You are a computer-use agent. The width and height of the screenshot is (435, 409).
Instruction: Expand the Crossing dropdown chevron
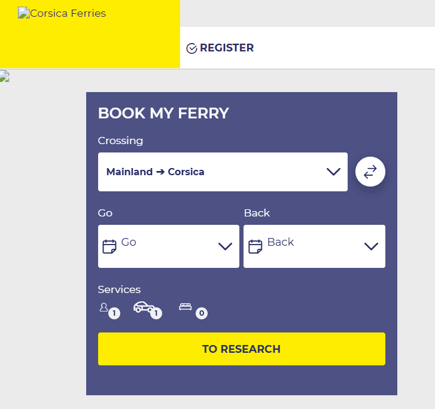[x=333, y=172]
